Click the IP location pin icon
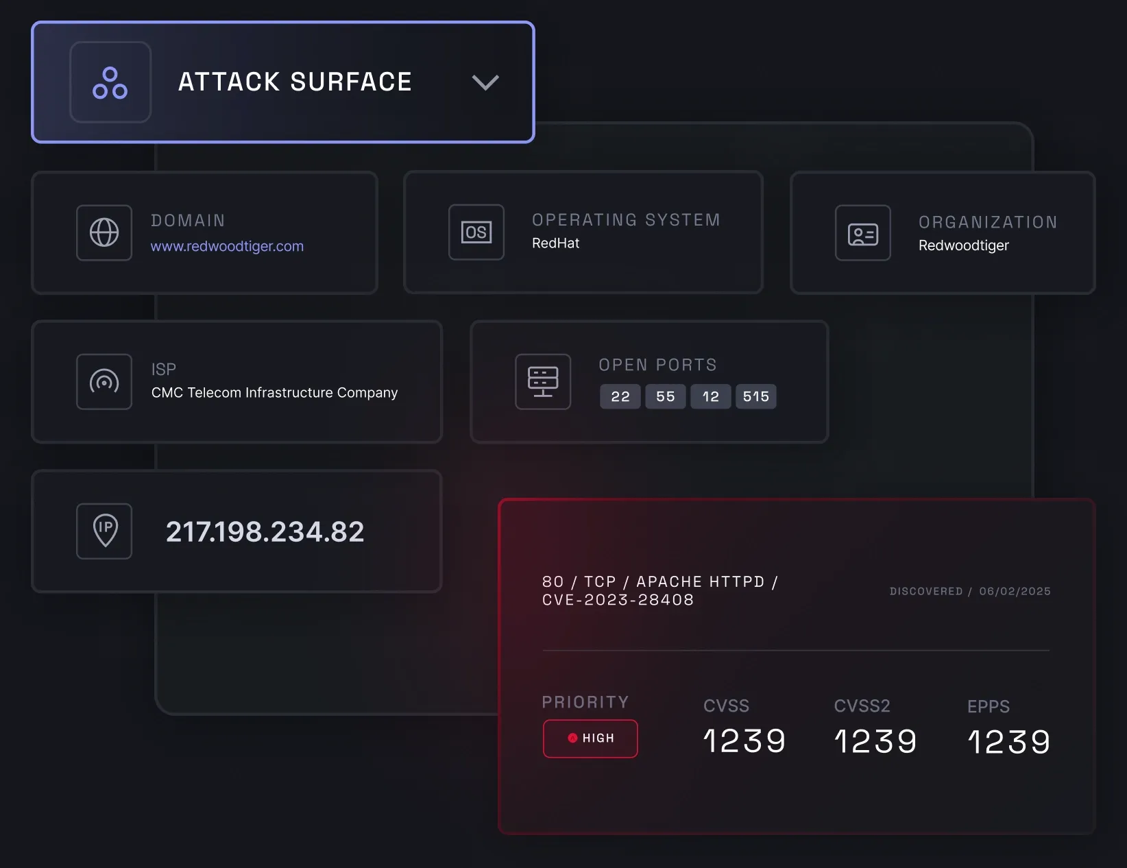 pyautogui.click(x=104, y=531)
